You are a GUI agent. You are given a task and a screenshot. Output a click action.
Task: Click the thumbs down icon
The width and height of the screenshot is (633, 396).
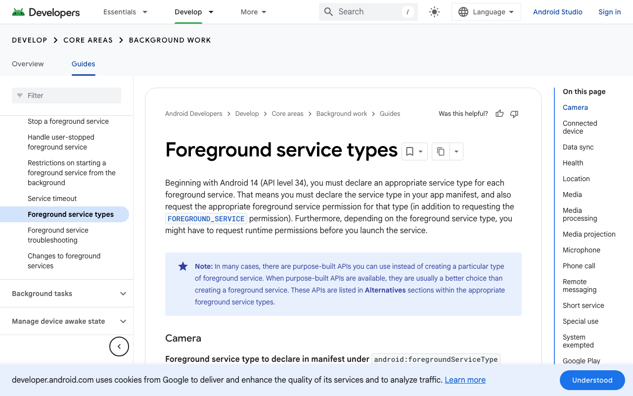(x=514, y=114)
